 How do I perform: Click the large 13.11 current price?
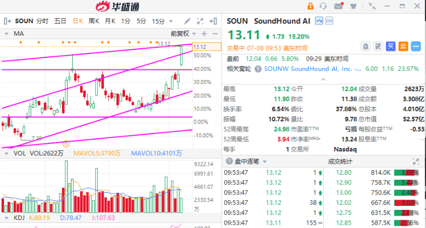click(244, 35)
